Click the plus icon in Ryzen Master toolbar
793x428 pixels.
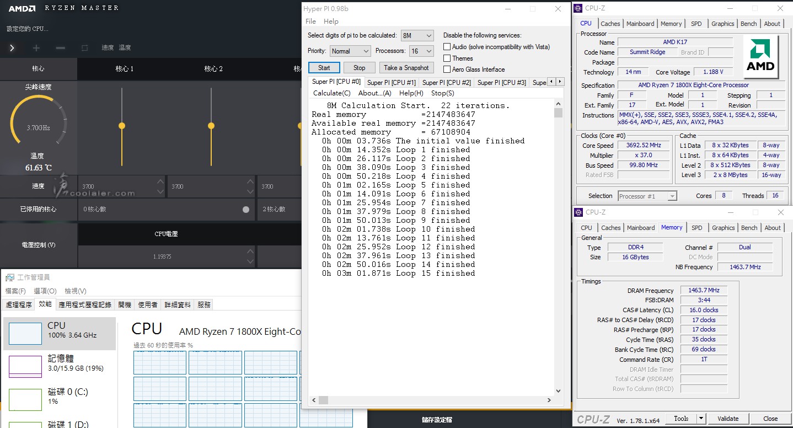point(36,48)
